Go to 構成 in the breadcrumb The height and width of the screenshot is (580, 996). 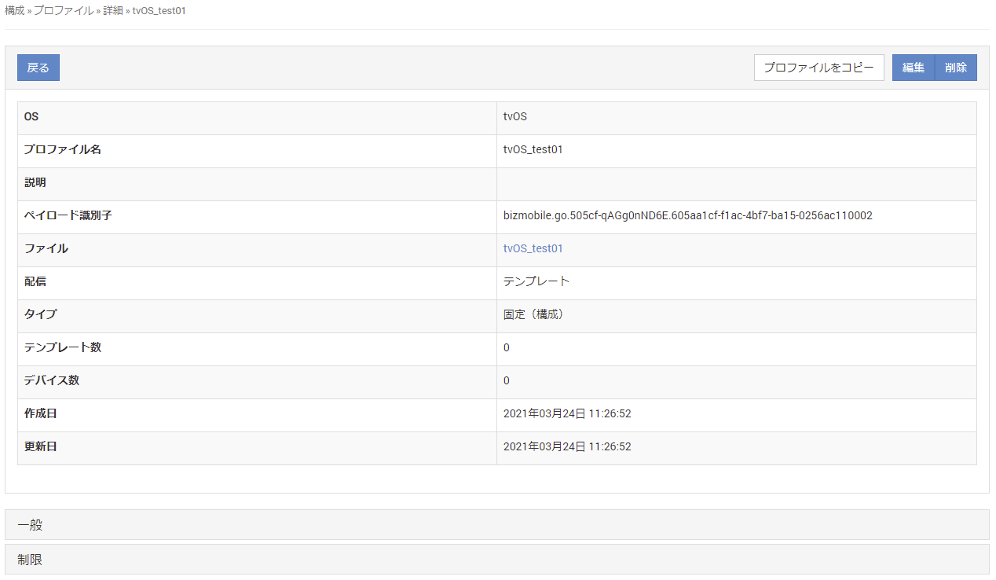tap(14, 11)
